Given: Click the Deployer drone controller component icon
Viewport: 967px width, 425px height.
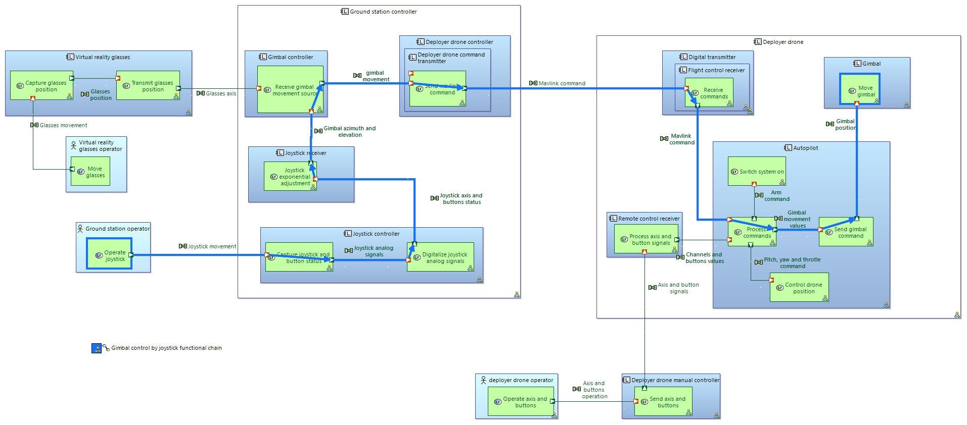Looking at the screenshot, I should [421, 42].
